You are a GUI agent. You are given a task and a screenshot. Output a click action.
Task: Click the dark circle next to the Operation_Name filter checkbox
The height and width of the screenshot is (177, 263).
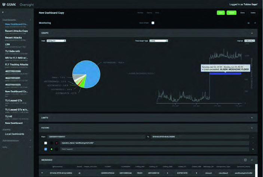click(x=52, y=143)
